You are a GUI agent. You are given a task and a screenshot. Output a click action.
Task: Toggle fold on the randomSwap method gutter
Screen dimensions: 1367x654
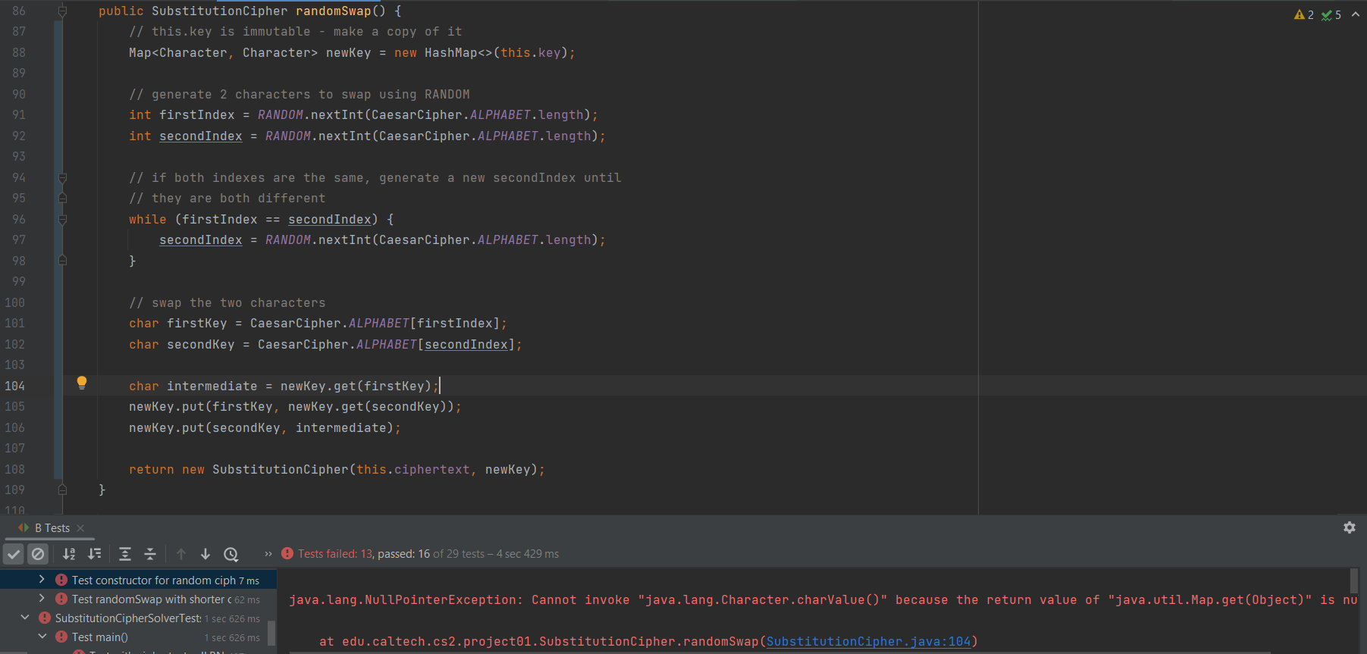coord(63,11)
